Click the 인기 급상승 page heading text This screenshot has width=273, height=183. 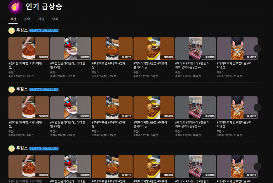click(x=44, y=7)
